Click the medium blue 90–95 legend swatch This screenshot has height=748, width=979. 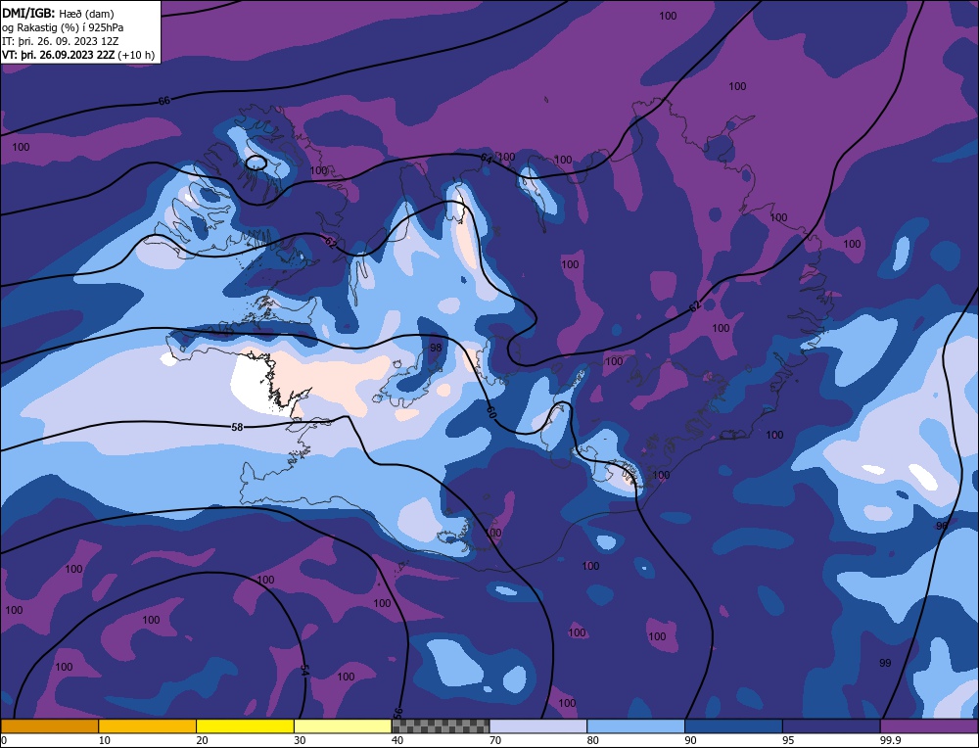pyautogui.click(x=733, y=725)
